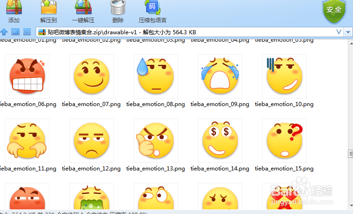Click the file name tieba_emotion_08.png

(x=155, y=104)
